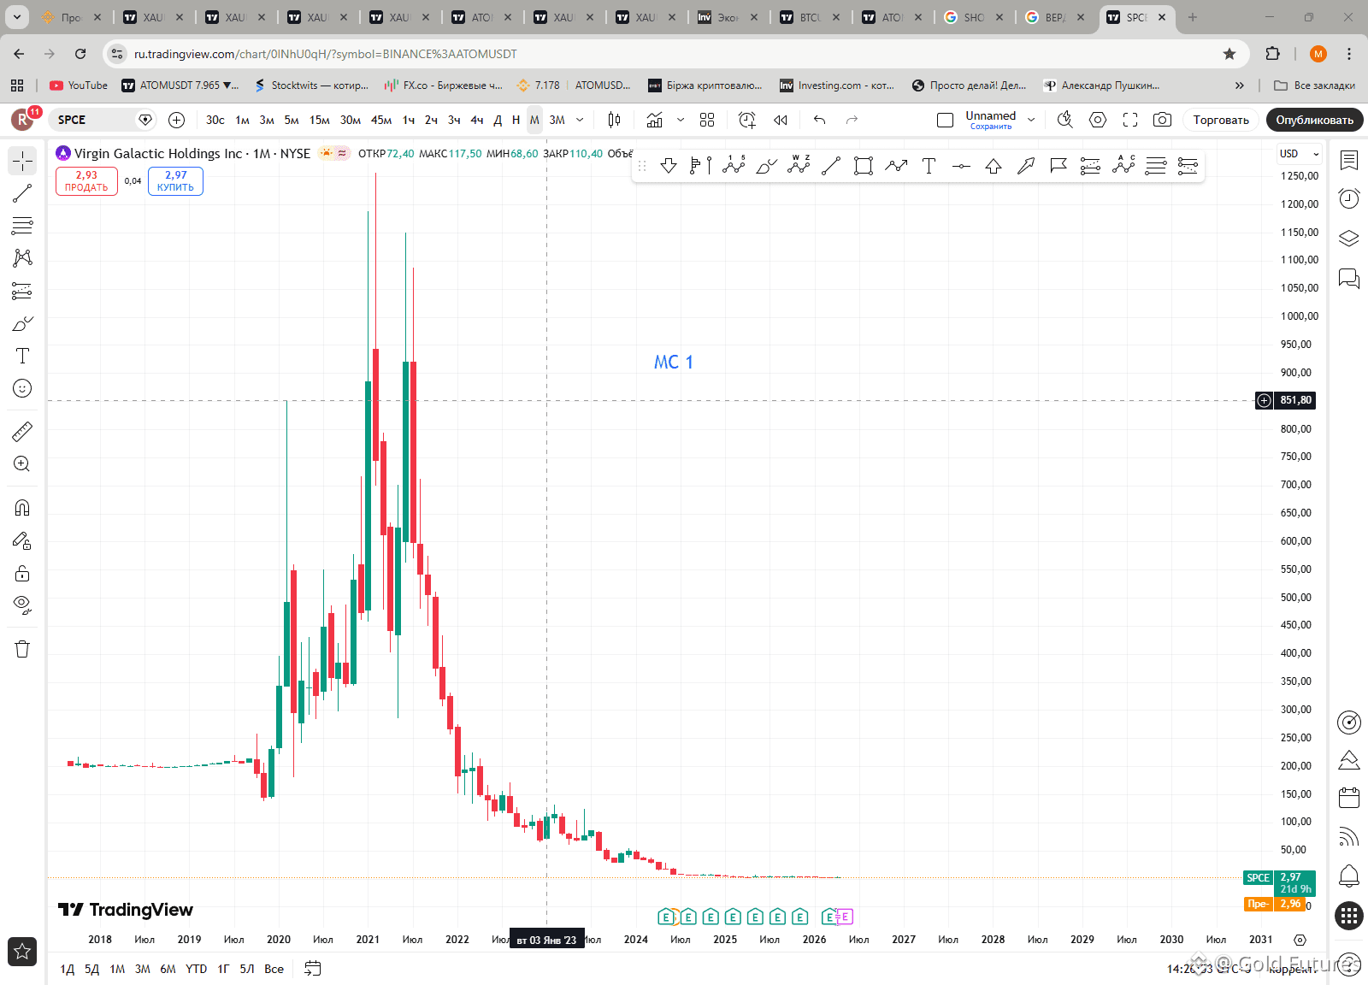Click the Опубликовать button
This screenshot has height=985, width=1368.
tap(1315, 121)
